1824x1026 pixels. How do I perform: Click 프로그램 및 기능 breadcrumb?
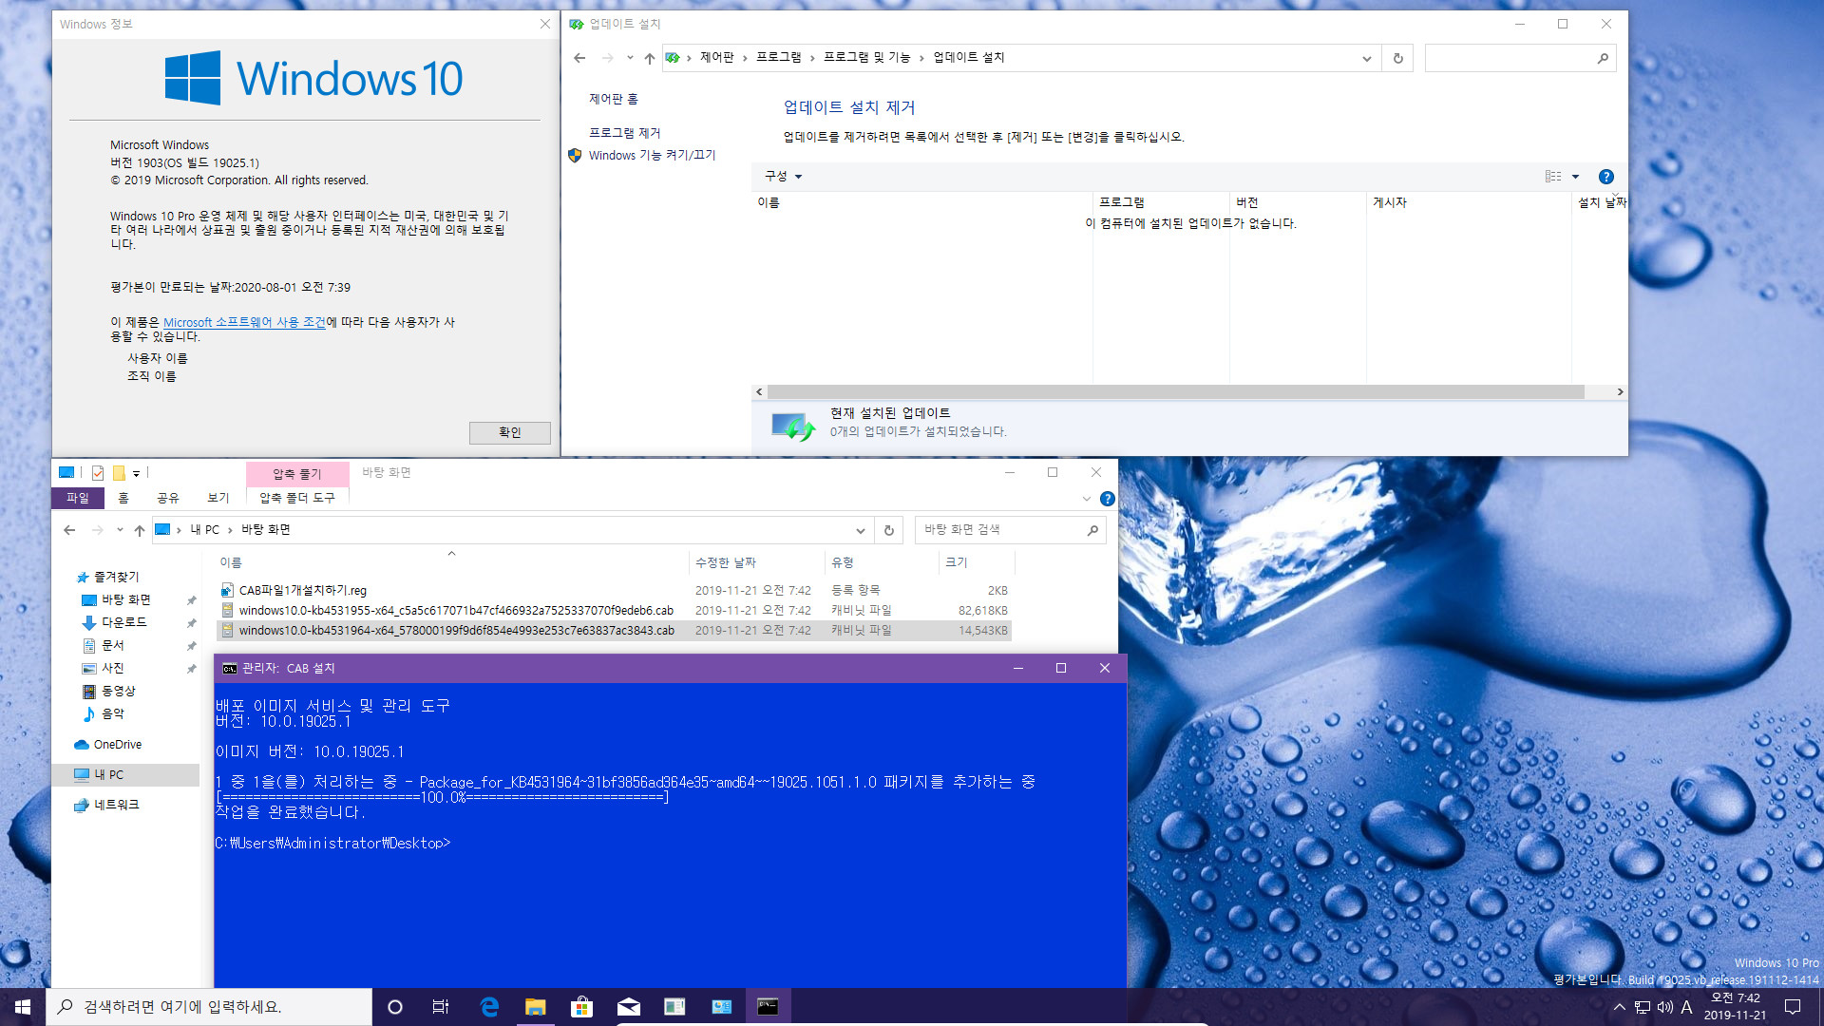pos(866,58)
